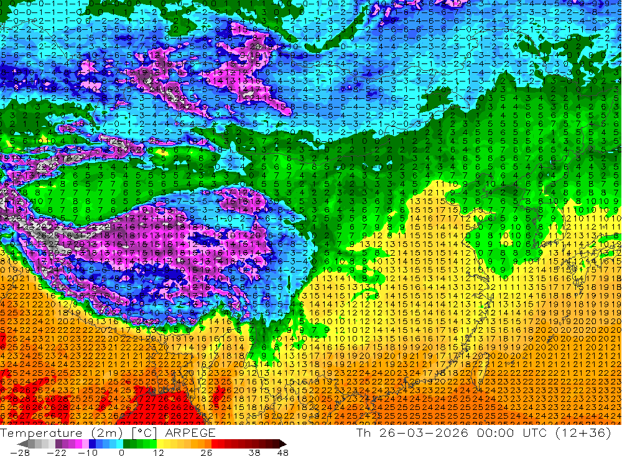Click the '-10' legend value
This screenshot has height=456, width=622.
(x=88, y=453)
